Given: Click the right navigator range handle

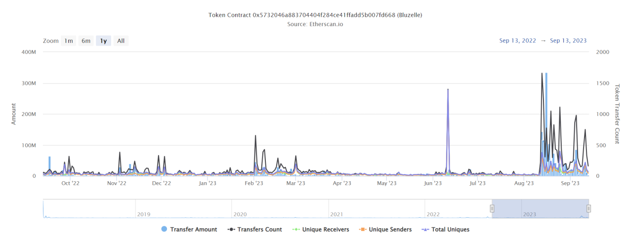Looking at the screenshot, I should tap(588, 208).
